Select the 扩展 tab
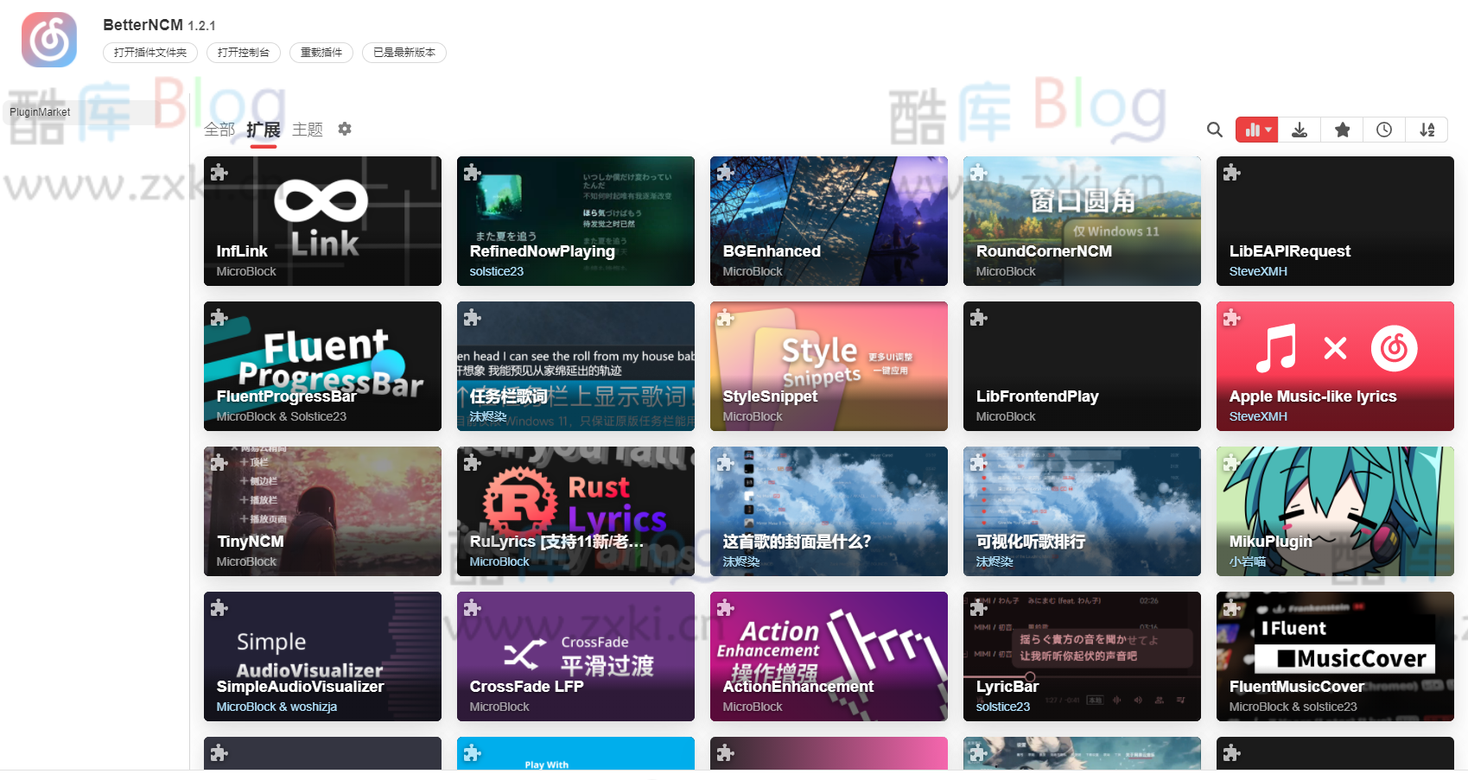 point(263,130)
